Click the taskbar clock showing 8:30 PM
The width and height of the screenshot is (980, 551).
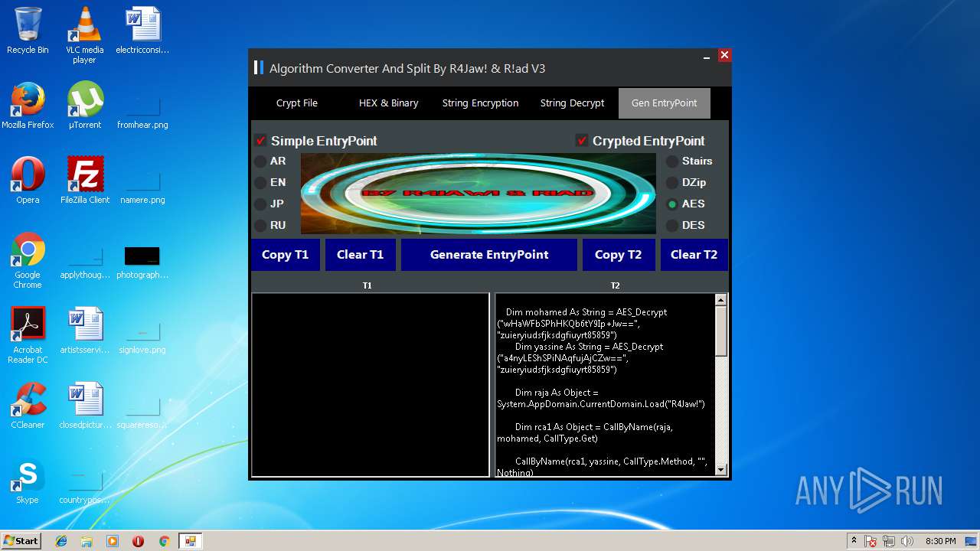click(940, 541)
